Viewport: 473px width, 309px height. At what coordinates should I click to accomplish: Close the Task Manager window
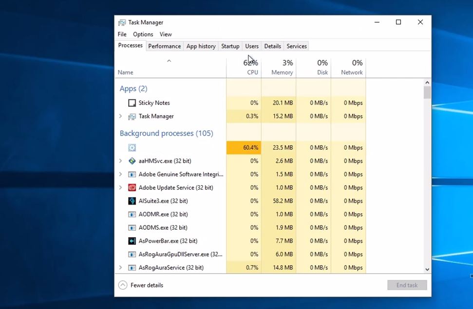click(x=420, y=22)
